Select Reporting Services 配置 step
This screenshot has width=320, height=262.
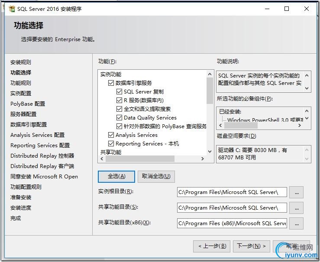click(x=40, y=146)
